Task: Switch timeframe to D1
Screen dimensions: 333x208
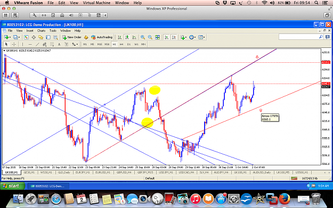Action: click(129, 44)
